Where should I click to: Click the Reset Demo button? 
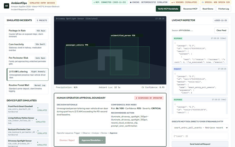tap(208, 9)
